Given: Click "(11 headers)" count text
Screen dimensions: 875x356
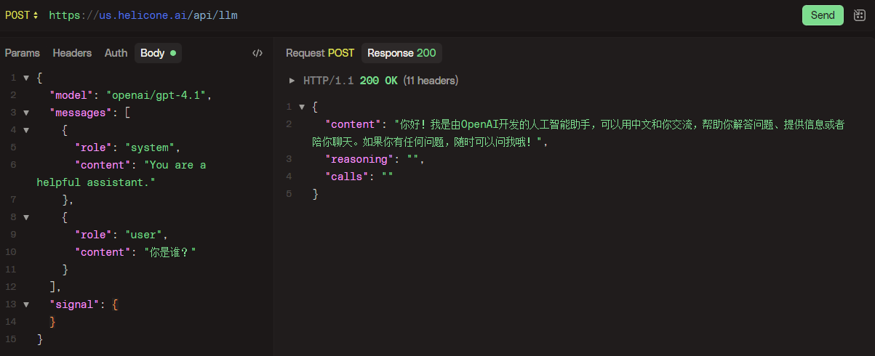Looking at the screenshot, I should [431, 81].
